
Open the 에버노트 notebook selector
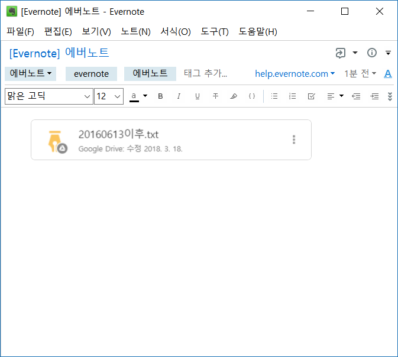coord(31,73)
